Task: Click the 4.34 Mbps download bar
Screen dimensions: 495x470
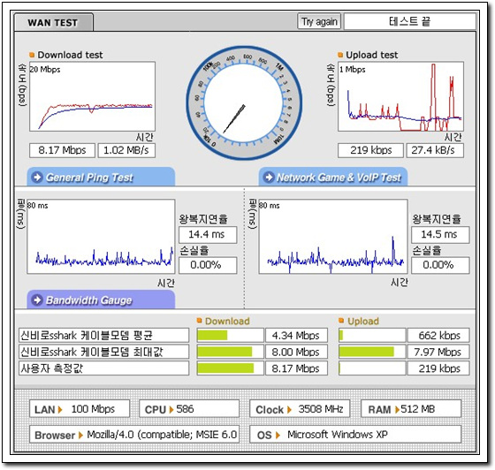Action: (230, 336)
